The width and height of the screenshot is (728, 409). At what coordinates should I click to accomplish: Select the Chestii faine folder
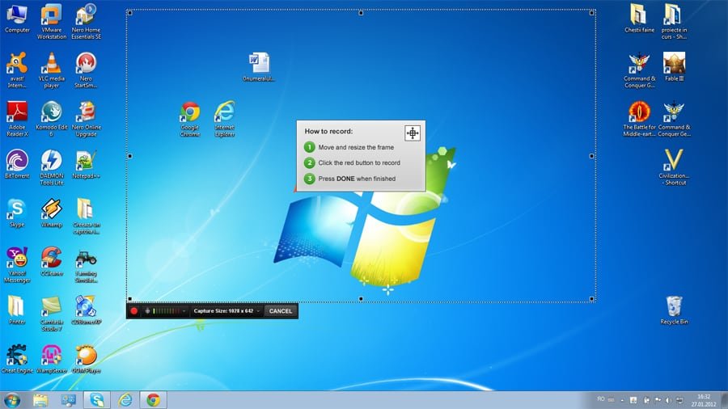point(639,19)
